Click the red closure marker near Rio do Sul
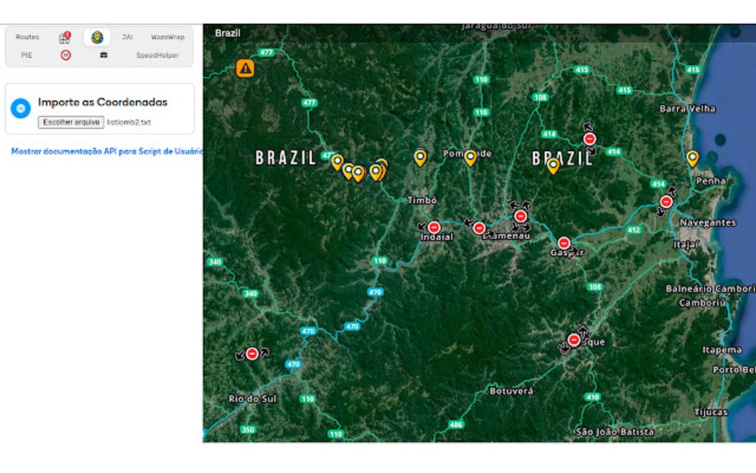Viewport: 756px width, 473px height. pyautogui.click(x=253, y=353)
